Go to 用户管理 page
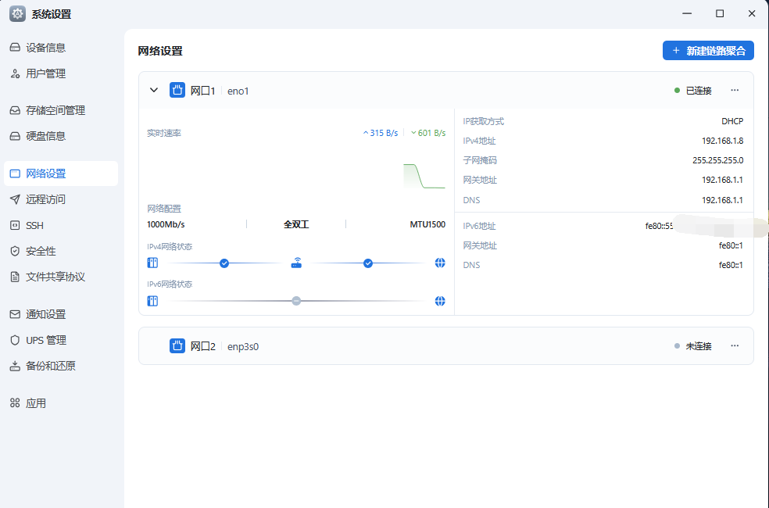 coord(61,73)
